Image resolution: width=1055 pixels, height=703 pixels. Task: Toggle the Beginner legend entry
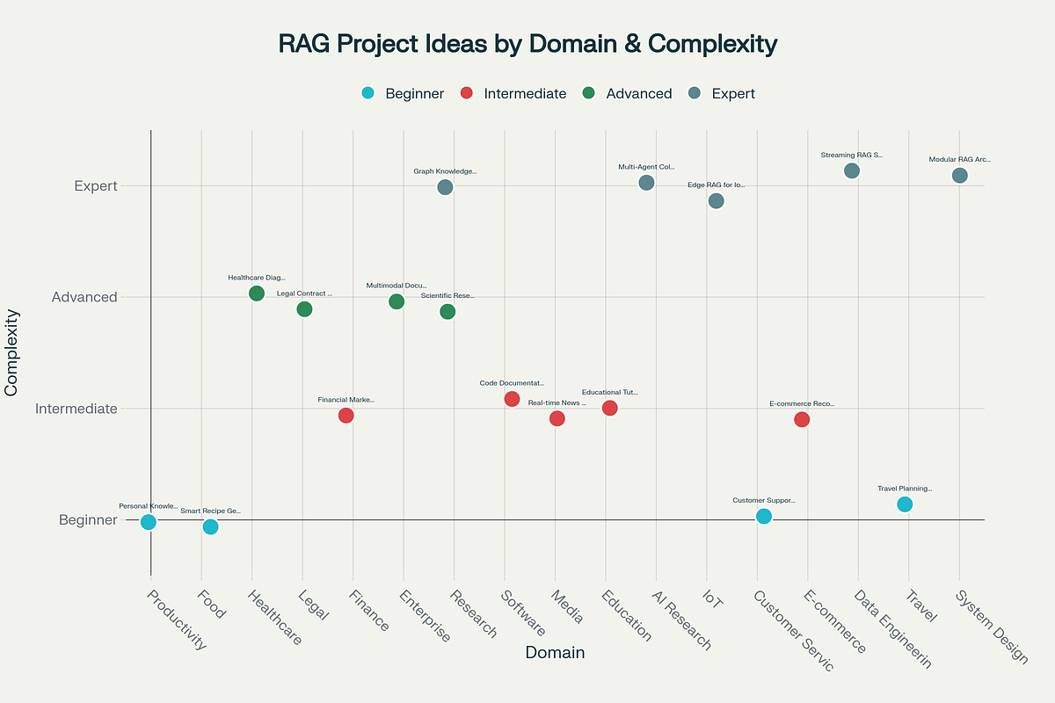(x=403, y=93)
